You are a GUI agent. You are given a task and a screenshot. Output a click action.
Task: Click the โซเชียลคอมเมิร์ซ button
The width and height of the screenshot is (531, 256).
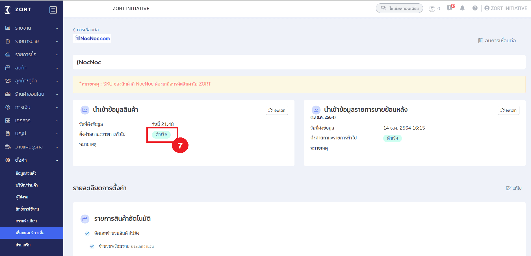(399, 8)
